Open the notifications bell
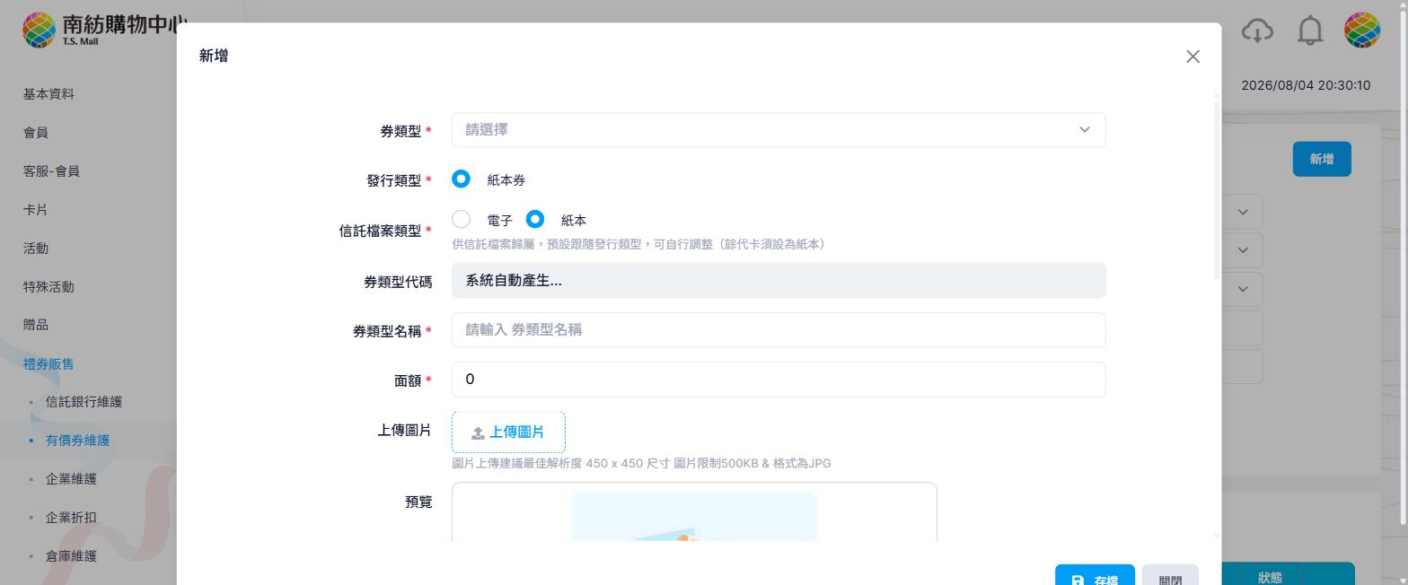The width and height of the screenshot is (1408, 585). (1310, 31)
